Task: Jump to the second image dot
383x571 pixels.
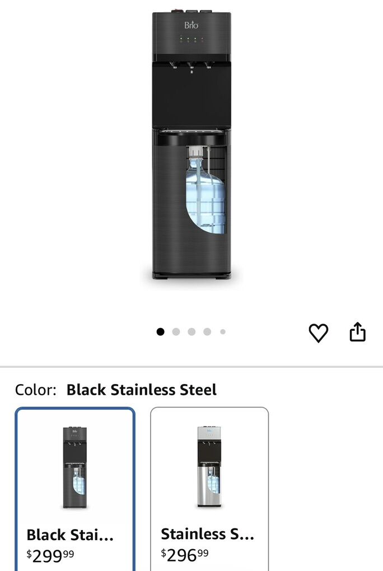Action: tap(176, 331)
